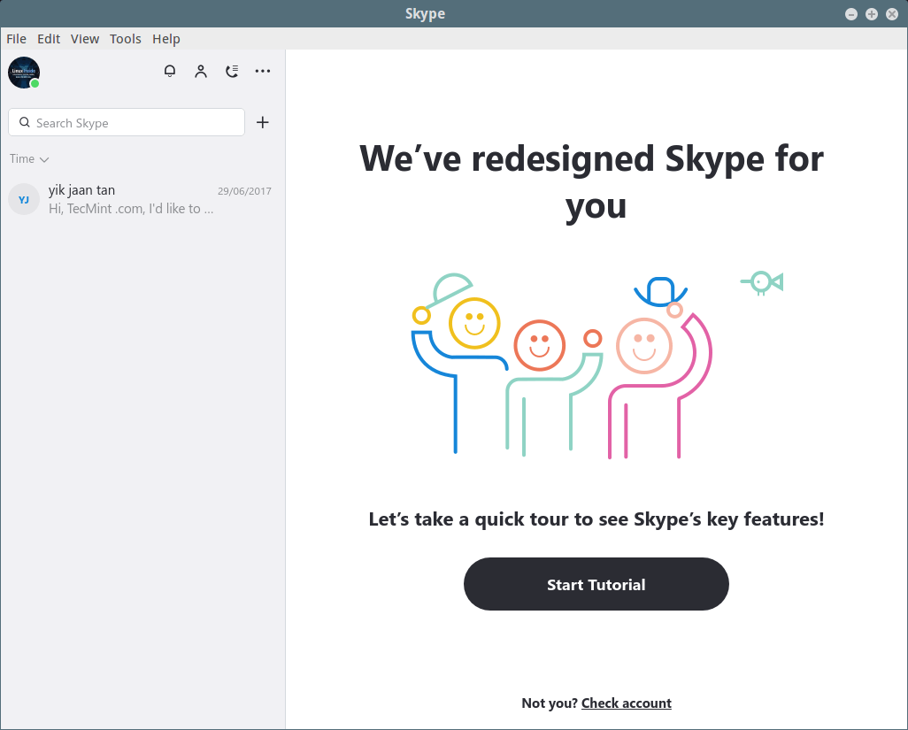Open the three-dots more options menu
Screen dimensions: 908x730
[x=263, y=72]
